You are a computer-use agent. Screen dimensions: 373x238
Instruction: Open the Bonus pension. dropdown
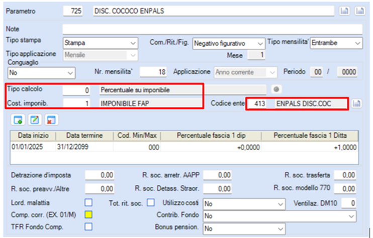point(244,229)
